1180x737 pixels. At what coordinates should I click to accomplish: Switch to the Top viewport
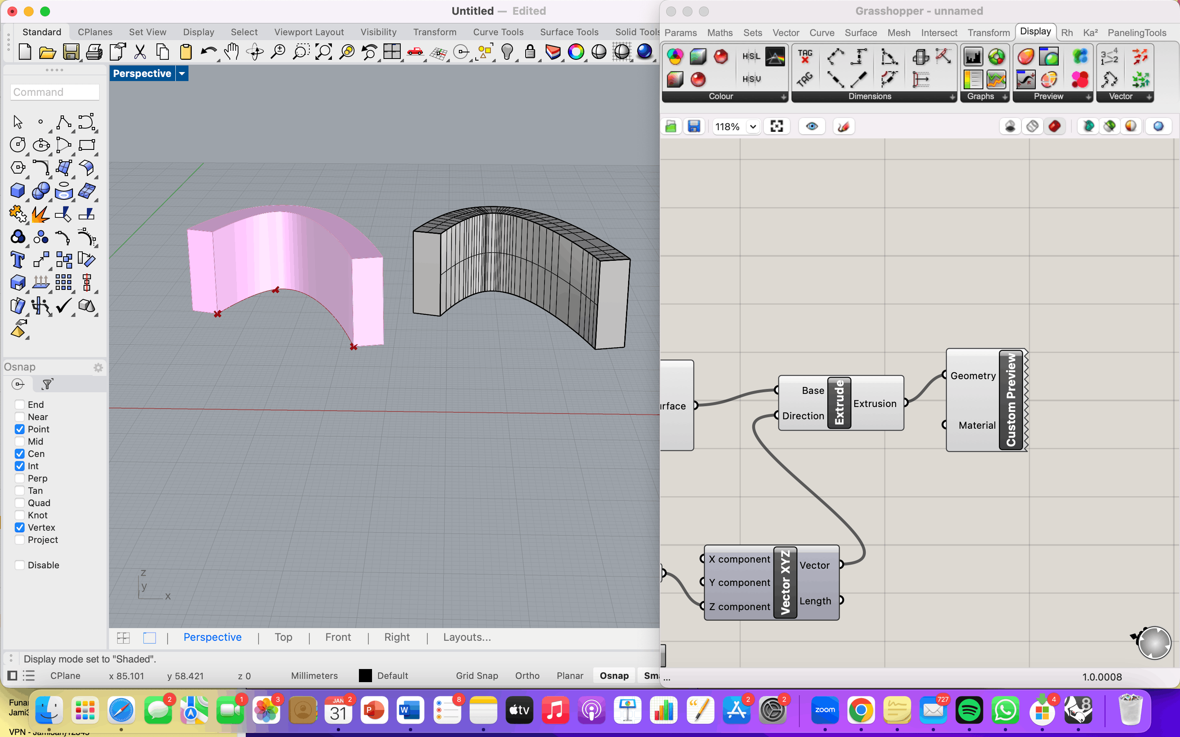tap(283, 637)
